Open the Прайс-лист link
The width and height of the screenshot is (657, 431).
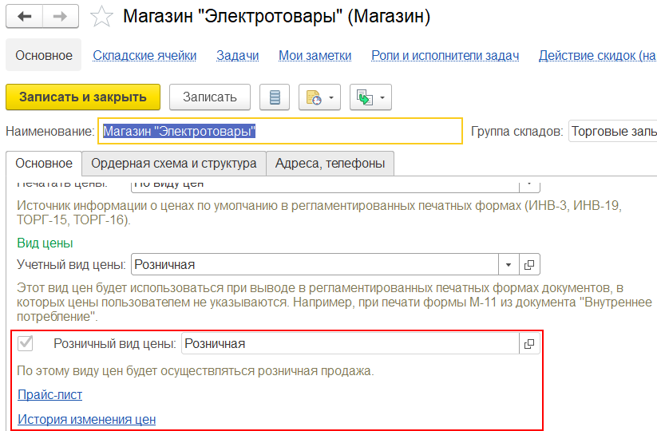click(49, 394)
